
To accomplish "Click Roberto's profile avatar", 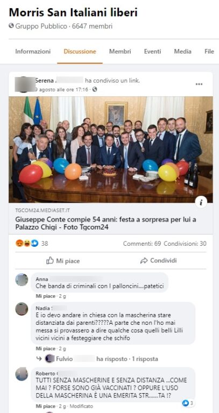I will pos(22,374).
